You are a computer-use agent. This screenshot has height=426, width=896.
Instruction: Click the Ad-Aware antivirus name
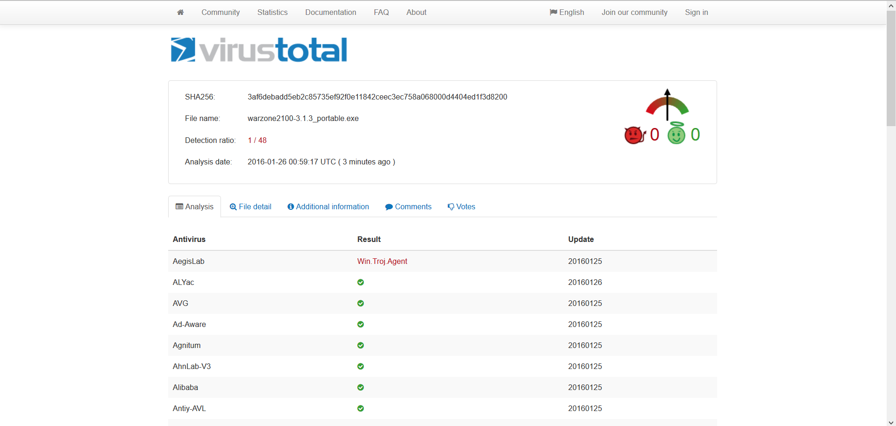pyautogui.click(x=189, y=324)
